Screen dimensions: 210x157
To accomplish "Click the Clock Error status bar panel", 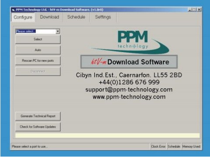I will pyautogui.click(x=158, y=147).
